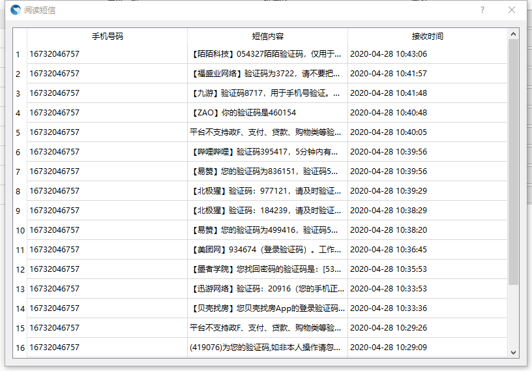532x371 pixels.
Task: Select the 贝壳找房 登录验证码 message
Action: pyautogui.click(x=267, y=308)
